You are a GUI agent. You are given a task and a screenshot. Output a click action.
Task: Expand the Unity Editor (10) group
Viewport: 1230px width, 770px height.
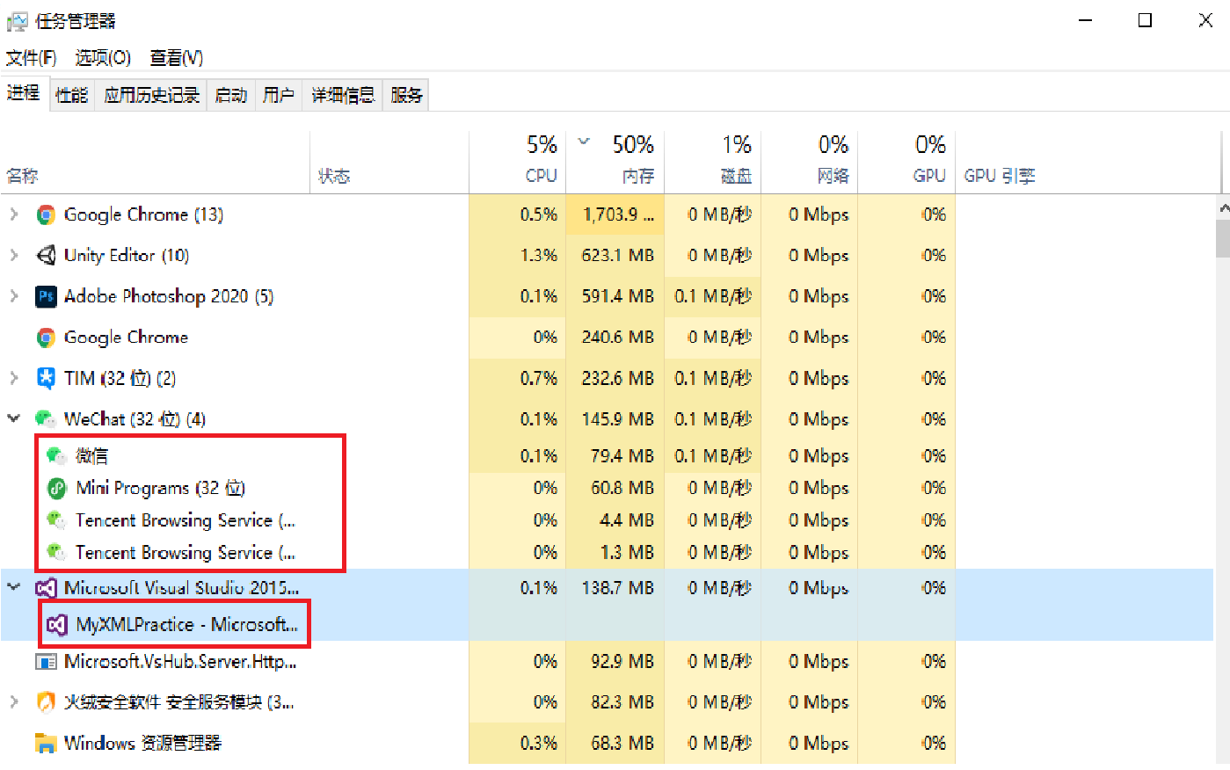14,256
